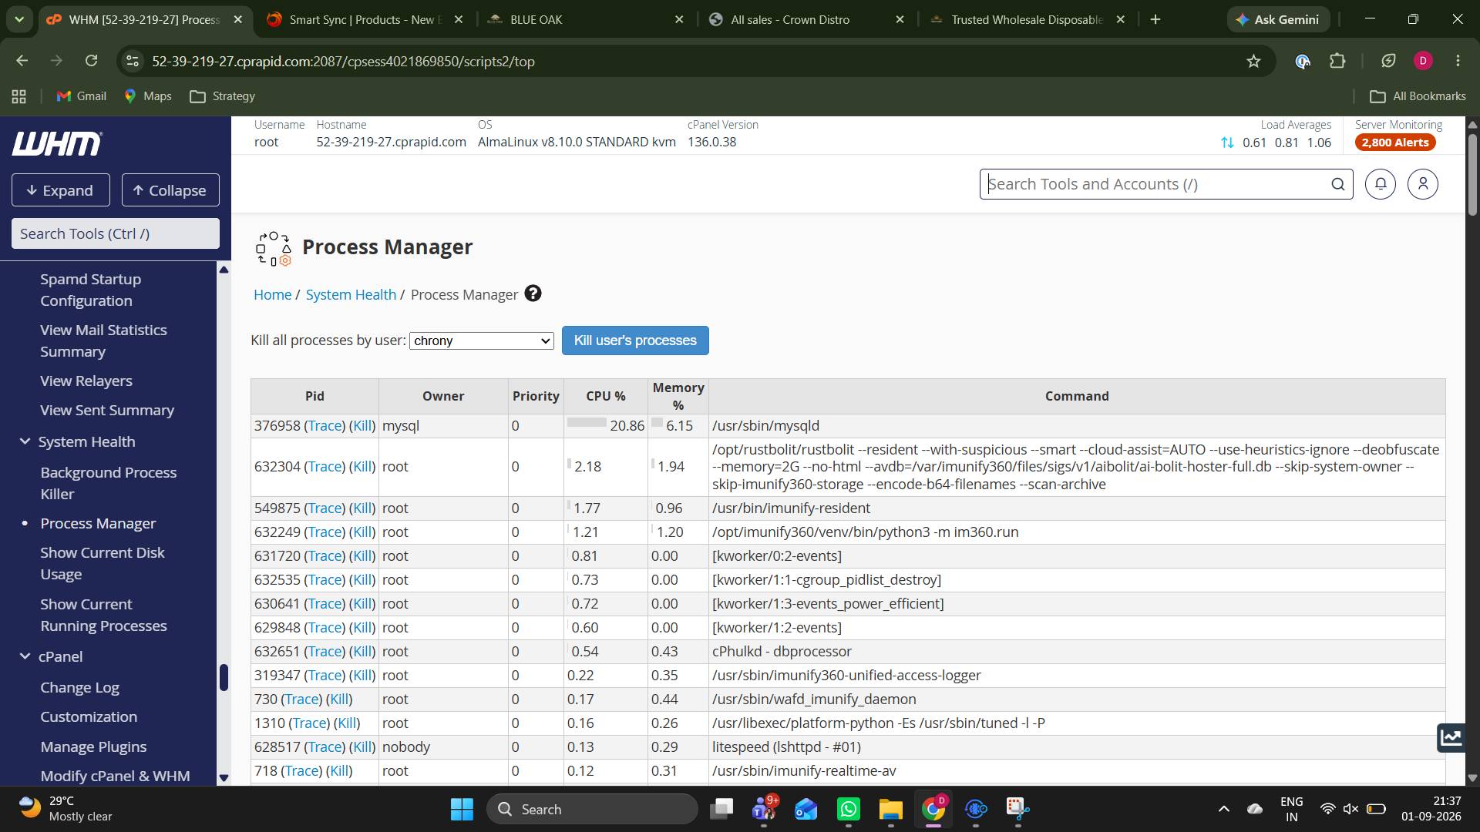
Task: Click the sidebar scrollbar thumb
Action: tap(224, 677)
